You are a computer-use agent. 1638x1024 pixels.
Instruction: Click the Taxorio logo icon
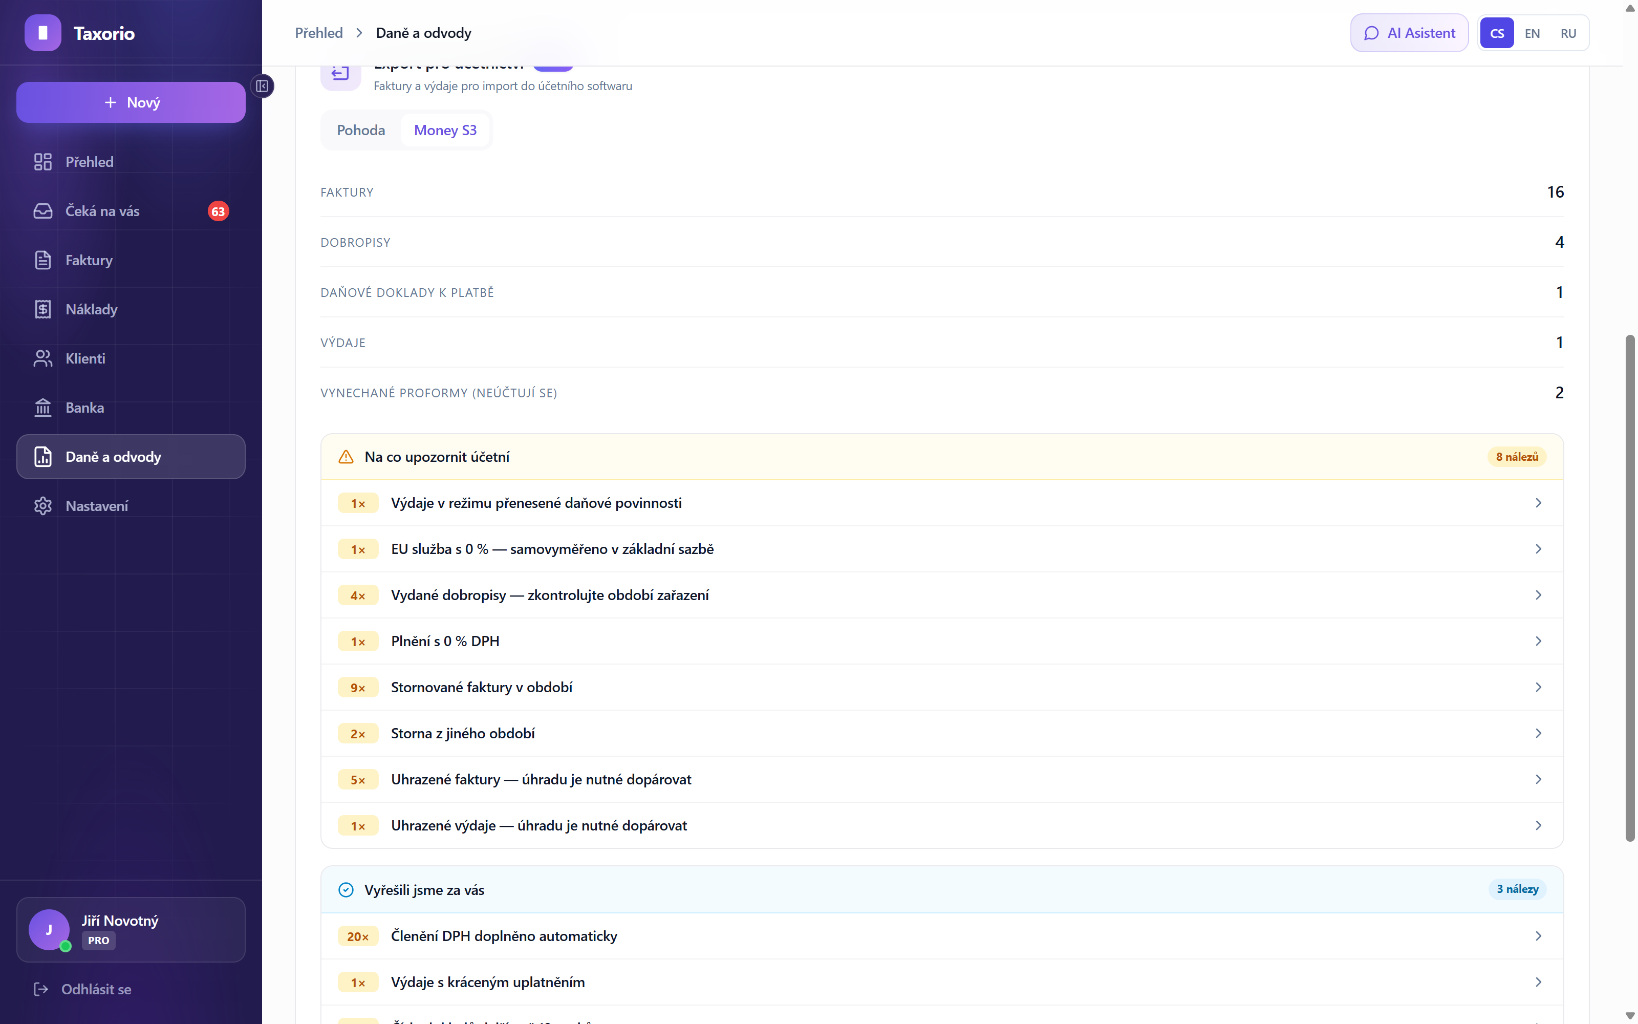pyautogui.click(x=42, y=33)
